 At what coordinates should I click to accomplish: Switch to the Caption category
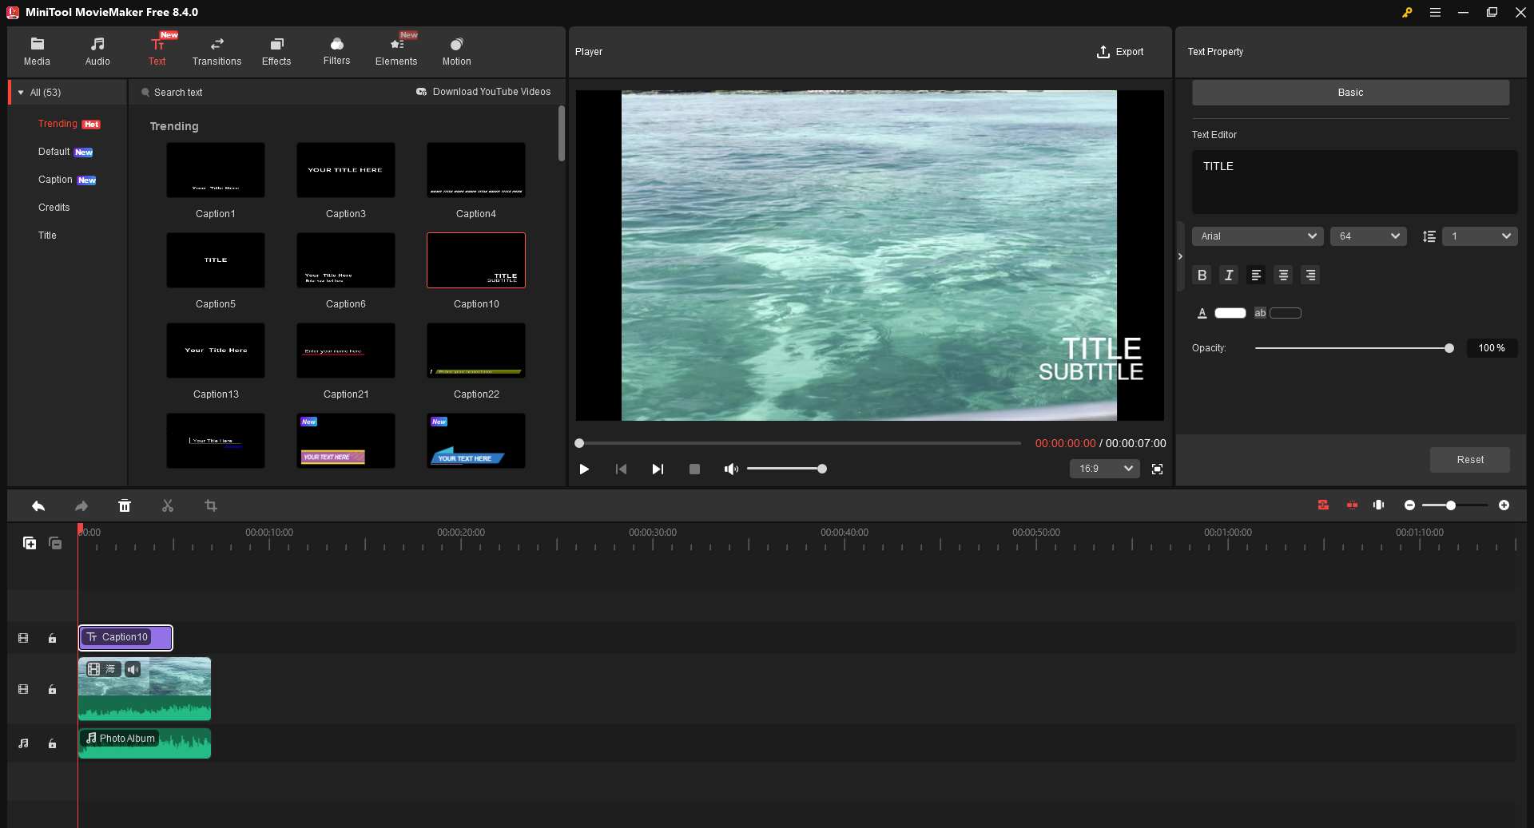point(56,180)
